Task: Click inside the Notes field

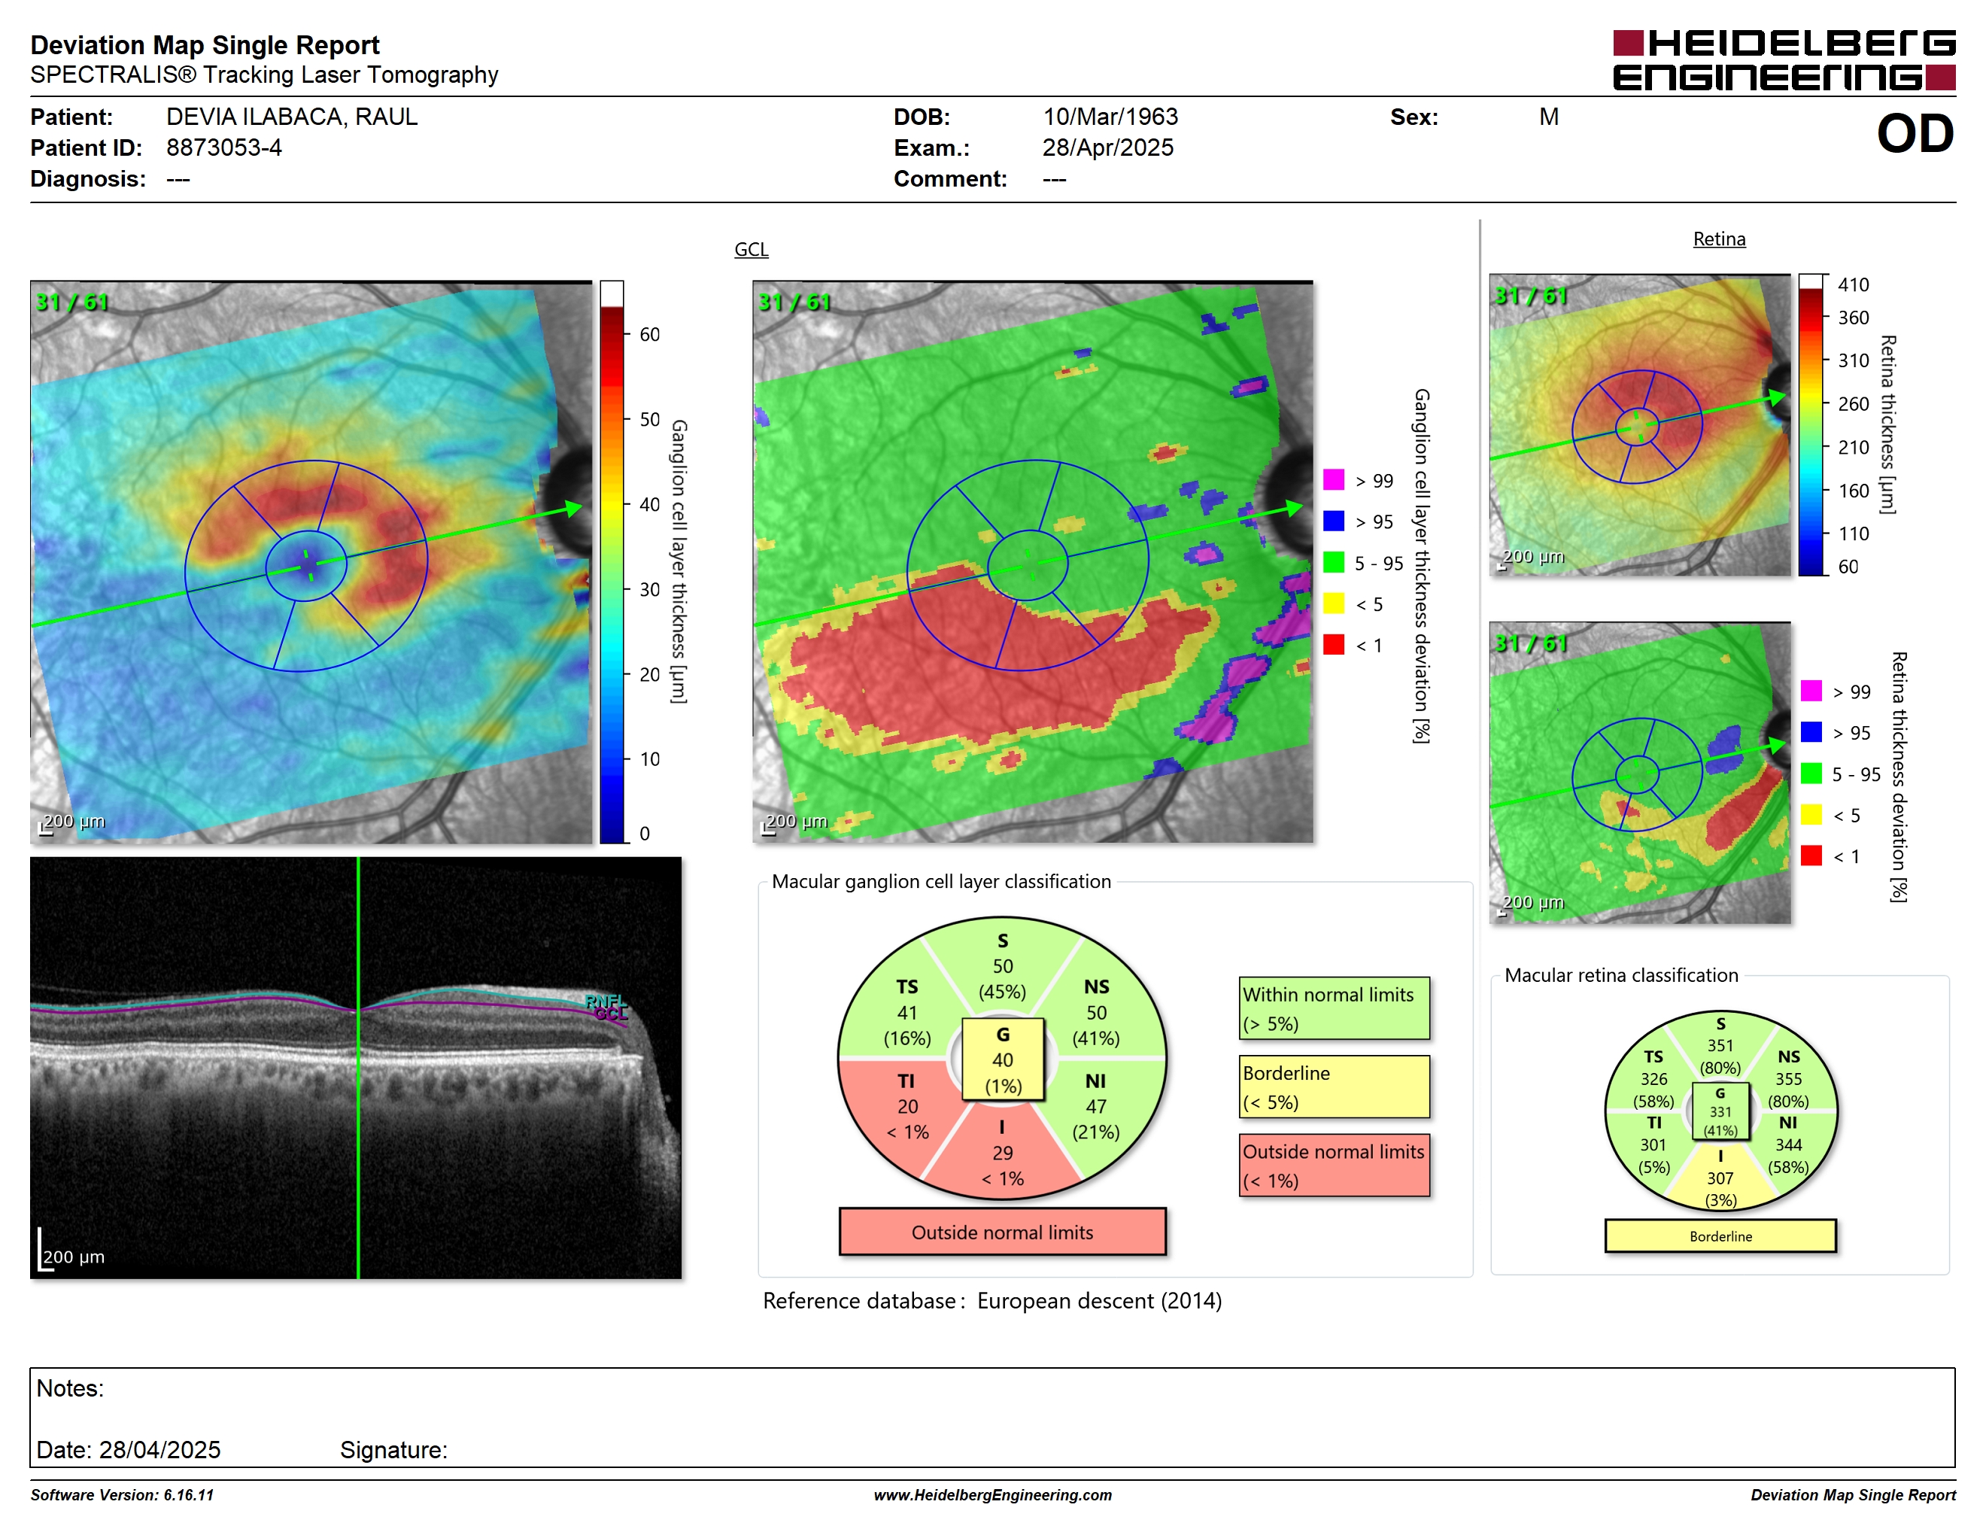Action: [992, 1417]
